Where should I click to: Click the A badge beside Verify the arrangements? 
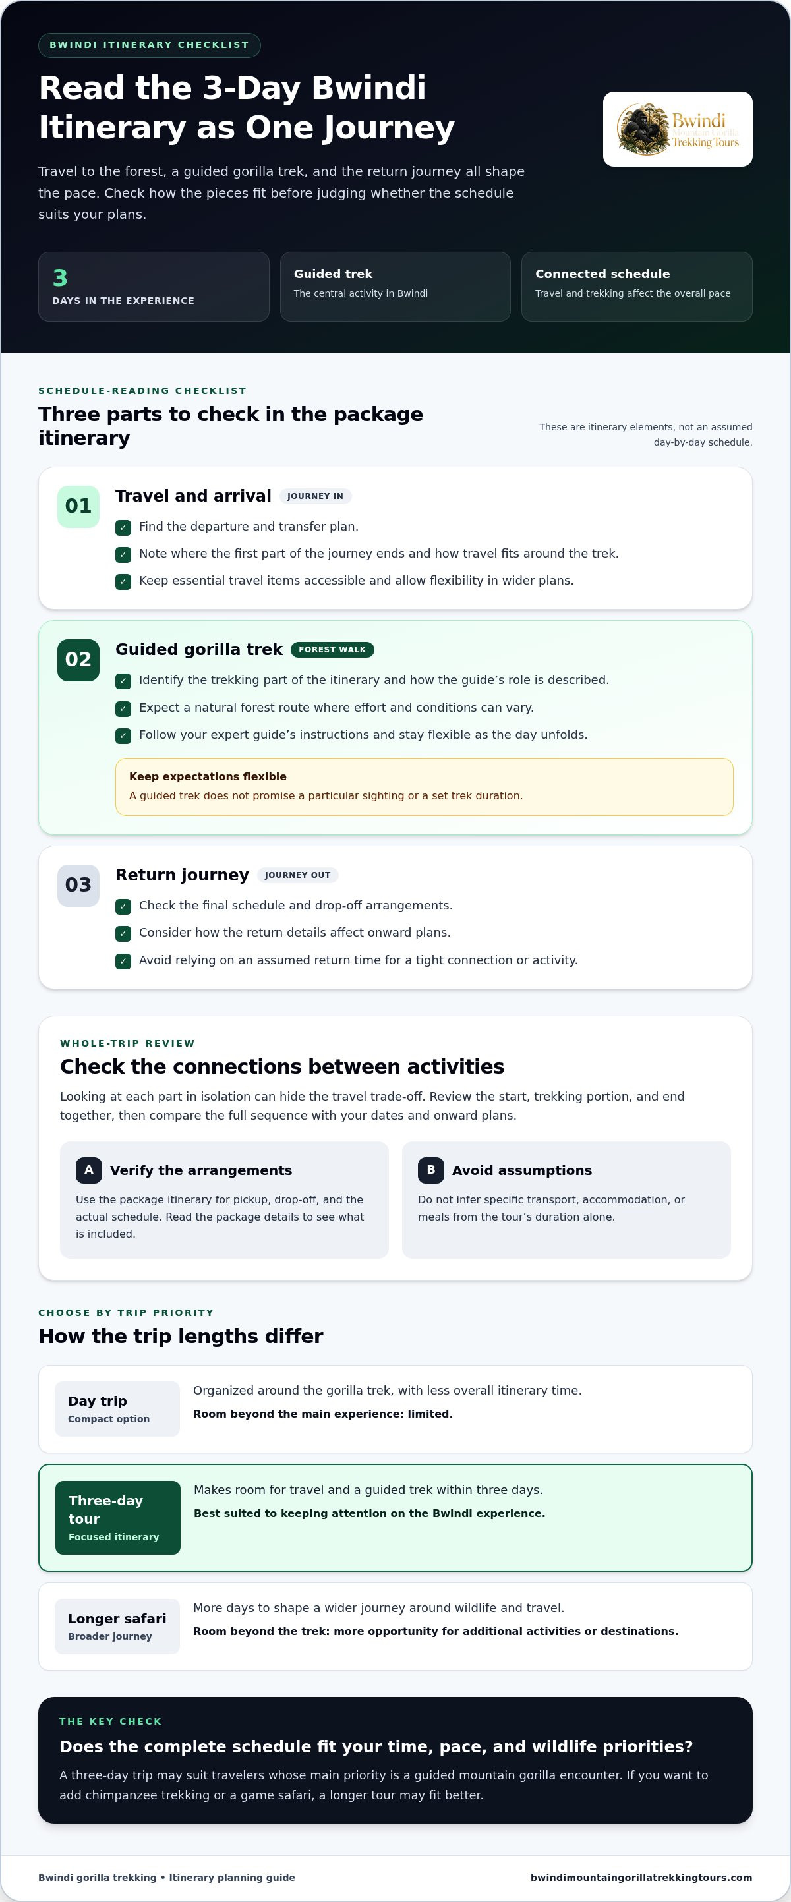[x=88, y=1170]
